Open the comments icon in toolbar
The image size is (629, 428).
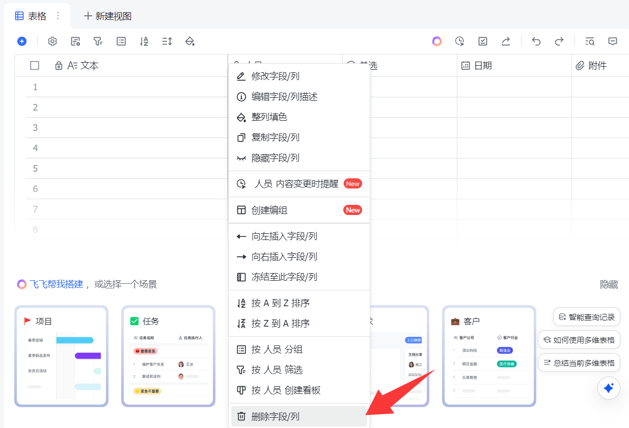[613, 41]
